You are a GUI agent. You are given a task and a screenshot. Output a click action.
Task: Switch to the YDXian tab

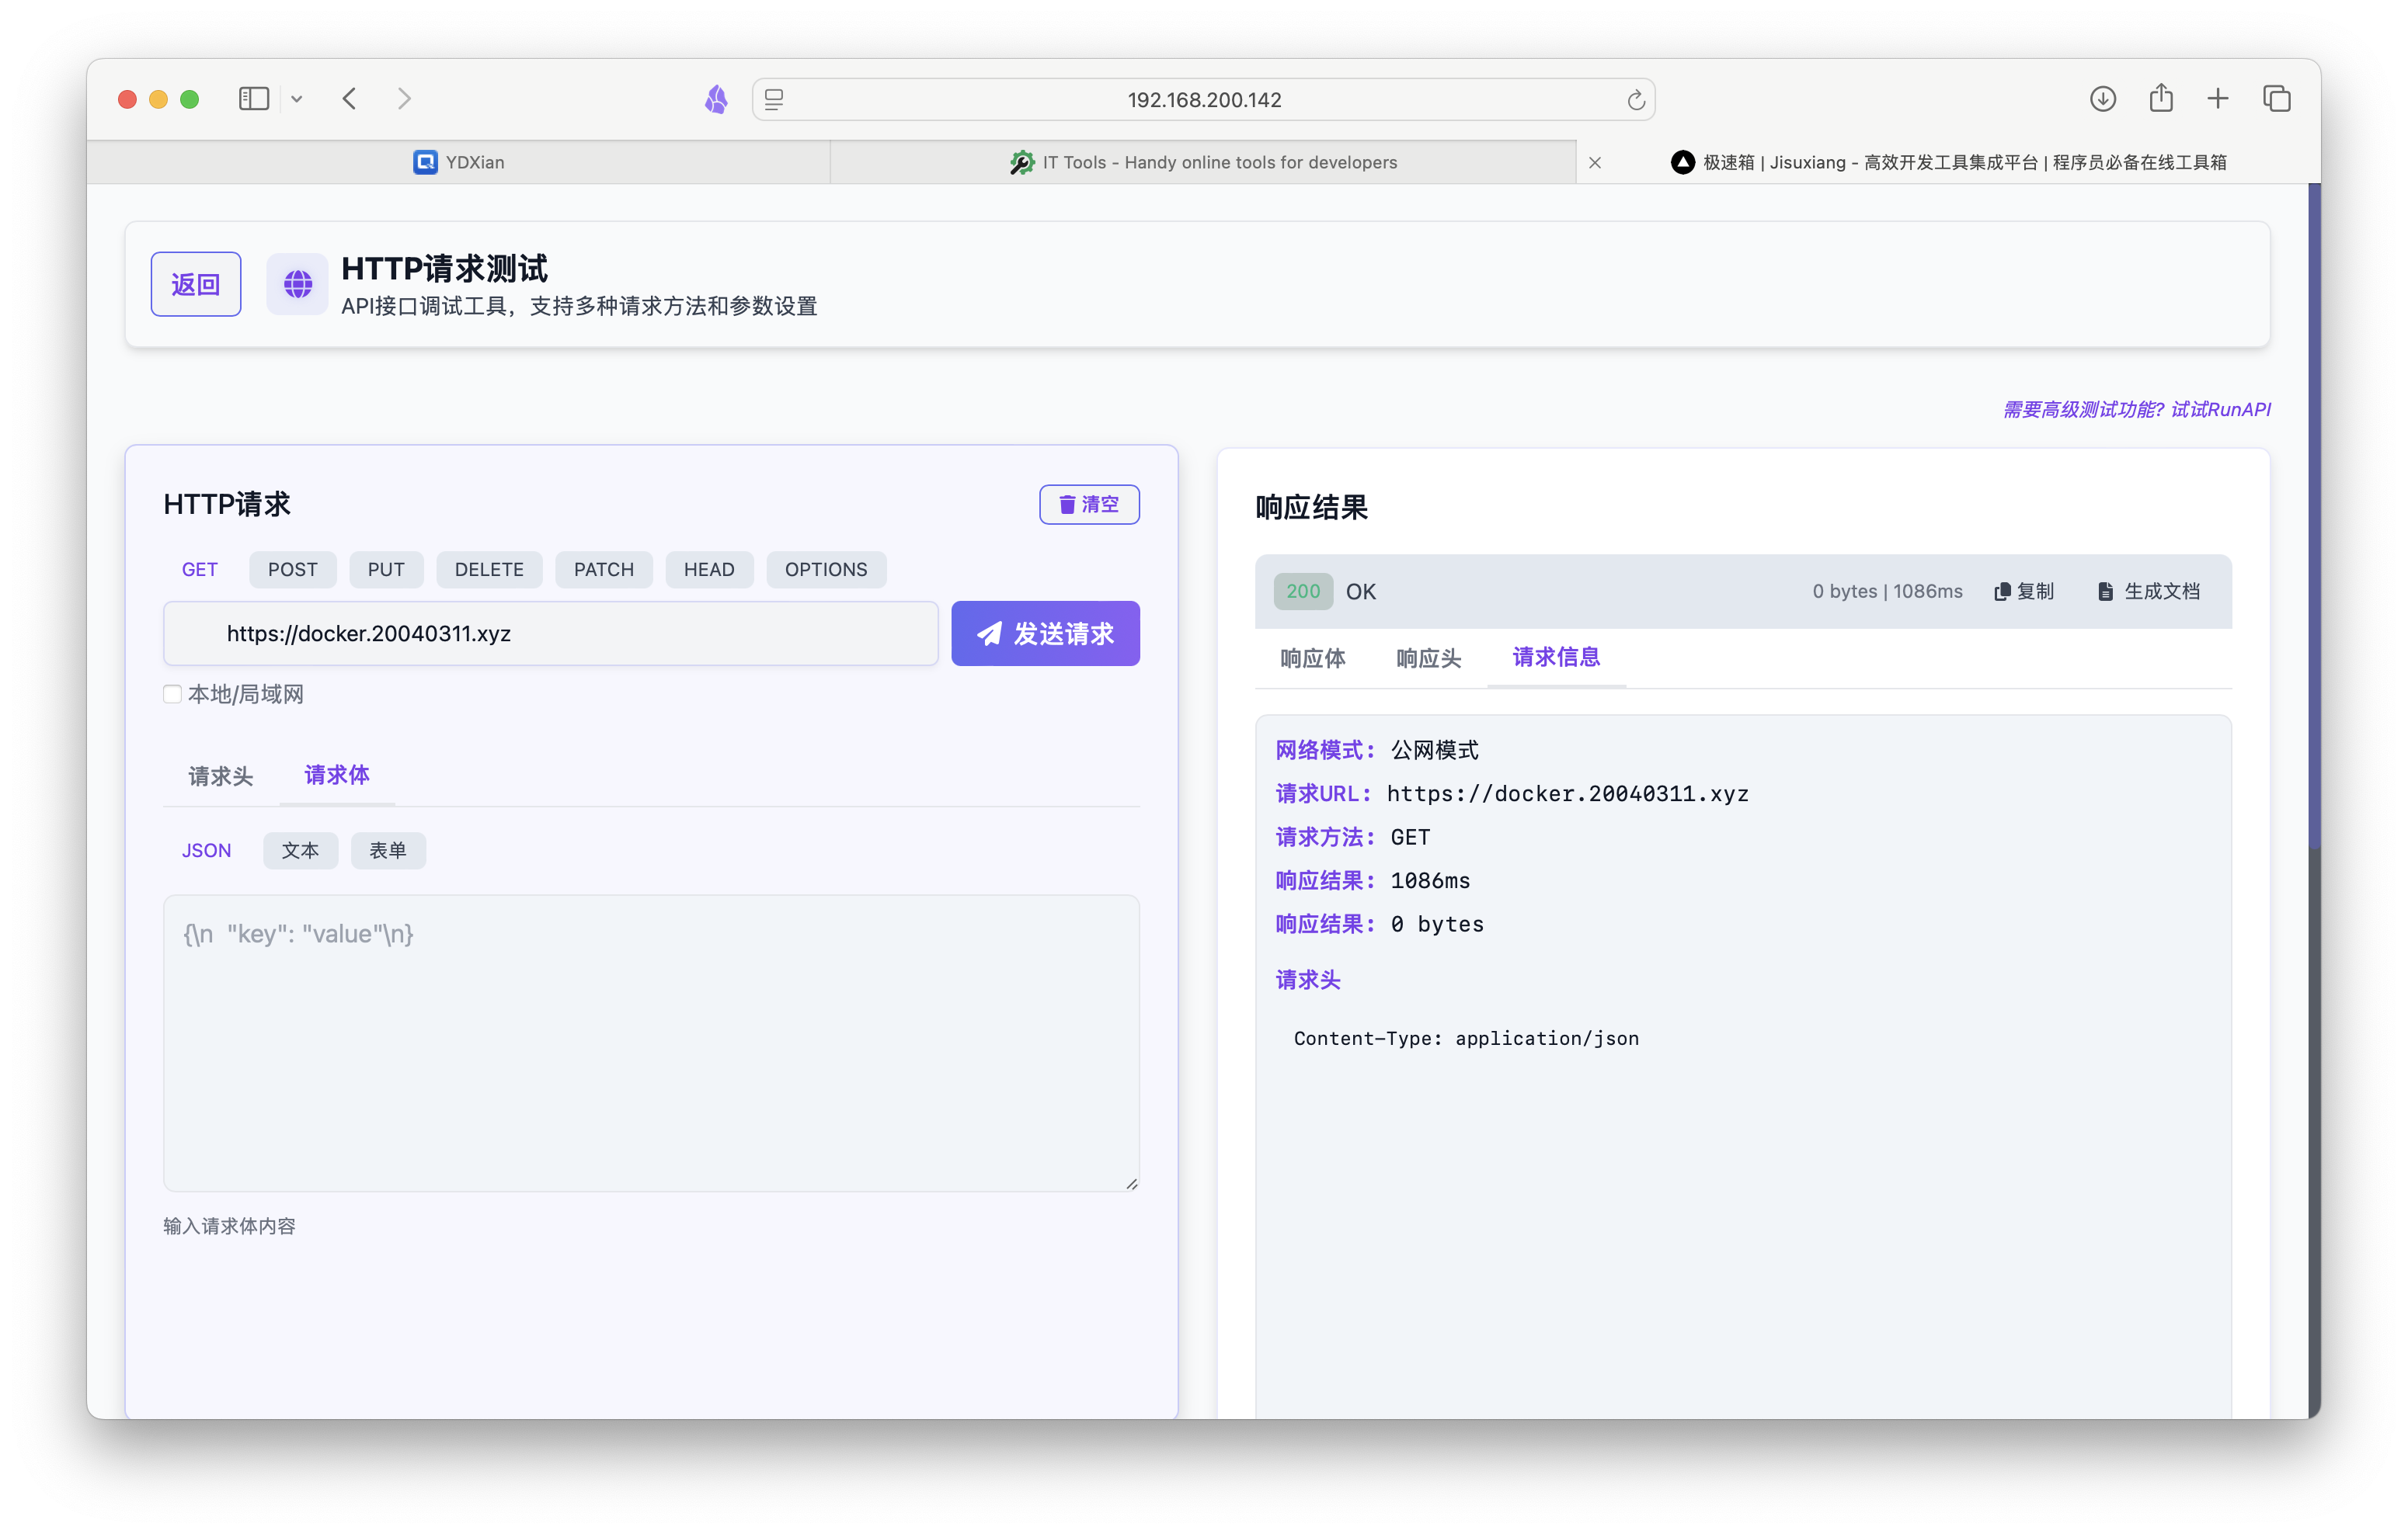[458, 162]
